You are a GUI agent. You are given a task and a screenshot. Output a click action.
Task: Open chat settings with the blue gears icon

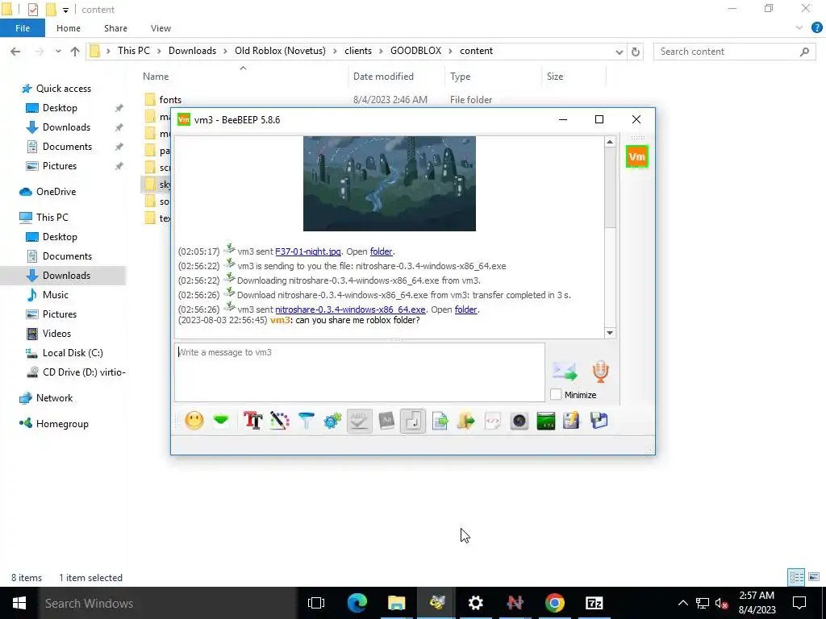tap(332, 421)
